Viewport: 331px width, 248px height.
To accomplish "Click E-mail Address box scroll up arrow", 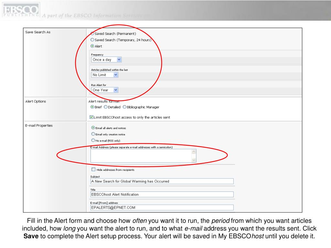I will [x=194, y=152].
